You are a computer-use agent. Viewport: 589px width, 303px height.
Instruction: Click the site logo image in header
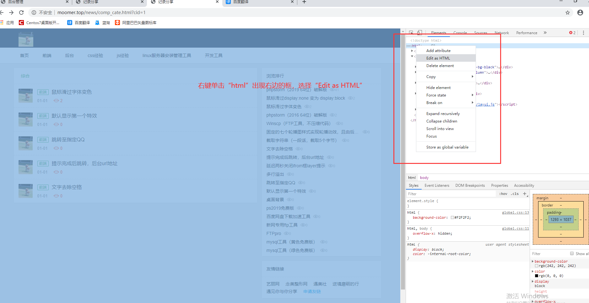(x=26, y=39)
